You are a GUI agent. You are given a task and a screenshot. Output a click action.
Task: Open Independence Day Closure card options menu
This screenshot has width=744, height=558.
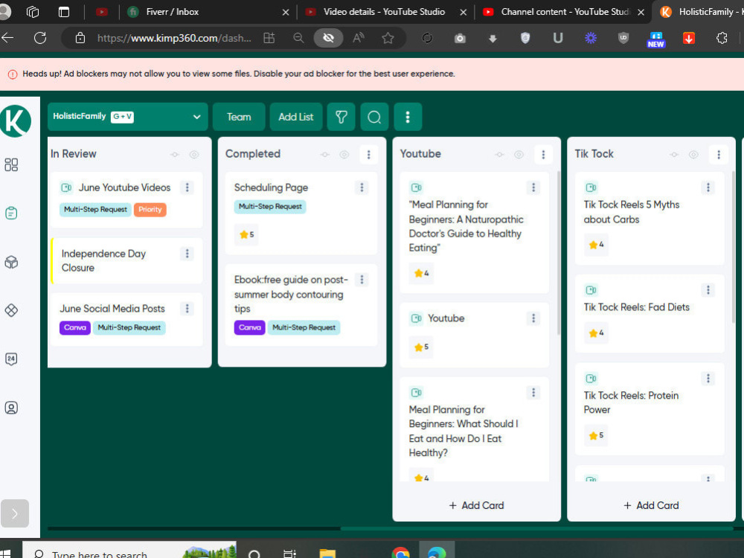pos(187,254)
